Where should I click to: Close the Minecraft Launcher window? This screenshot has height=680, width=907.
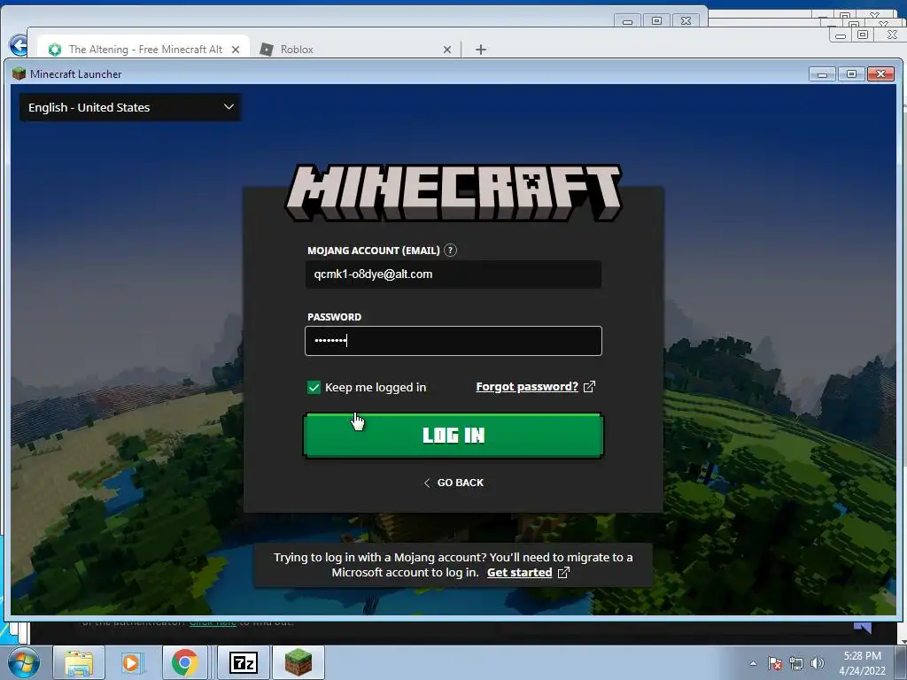880,74
